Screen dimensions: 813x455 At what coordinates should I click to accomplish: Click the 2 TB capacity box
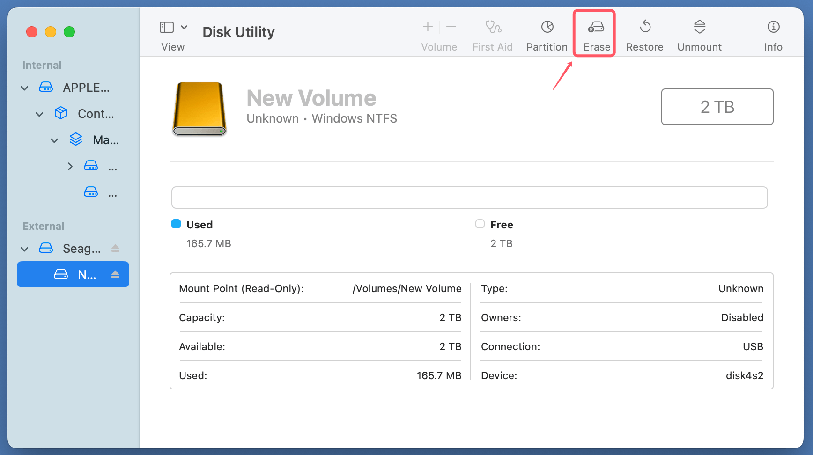[717, 107]
